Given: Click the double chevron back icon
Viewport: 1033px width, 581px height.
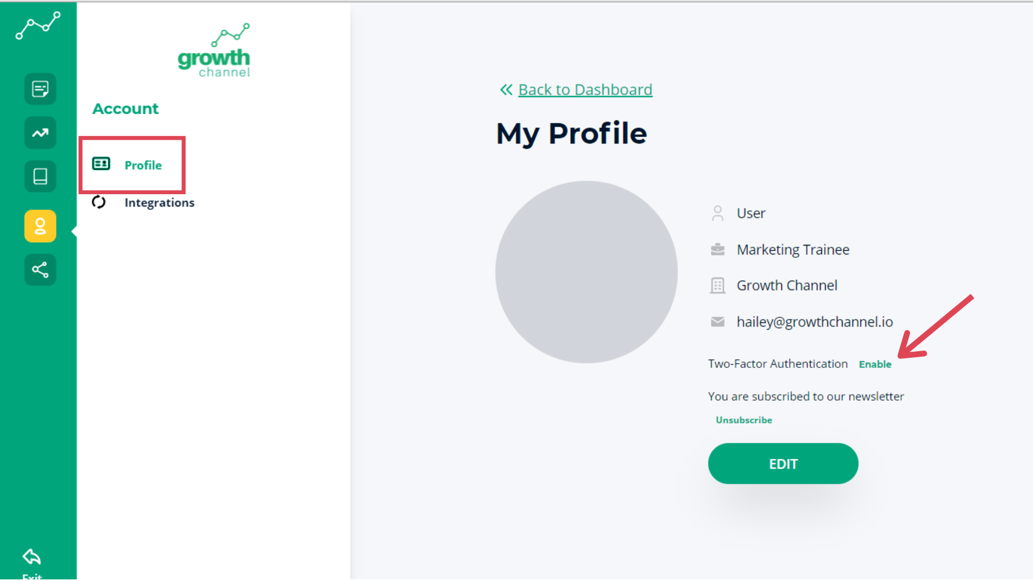Looking at the screenshot, I should tap(506, 89).
